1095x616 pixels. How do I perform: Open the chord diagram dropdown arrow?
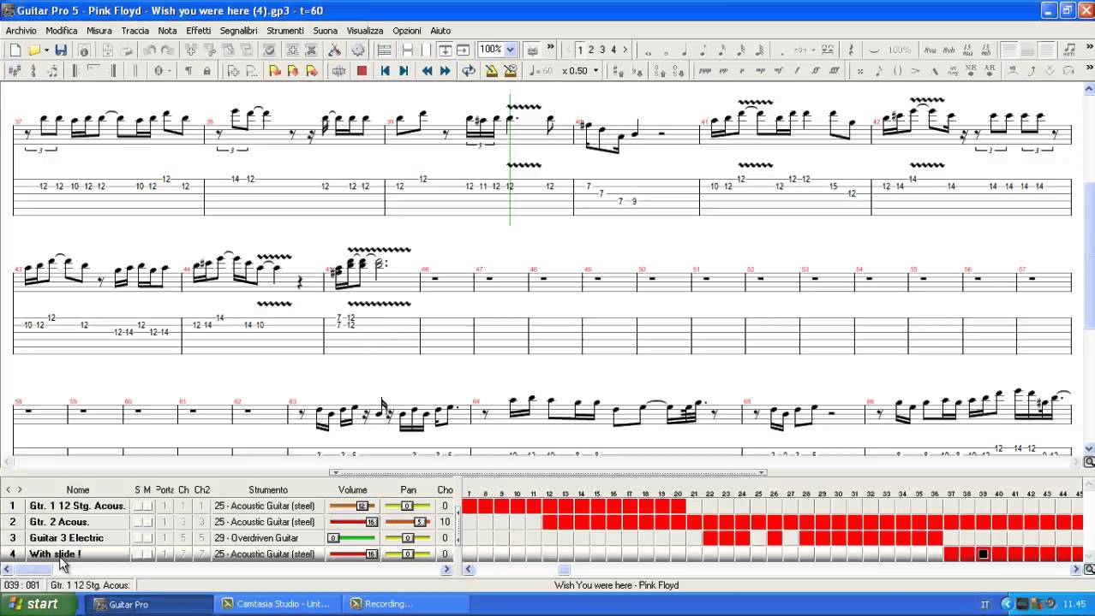171,71
